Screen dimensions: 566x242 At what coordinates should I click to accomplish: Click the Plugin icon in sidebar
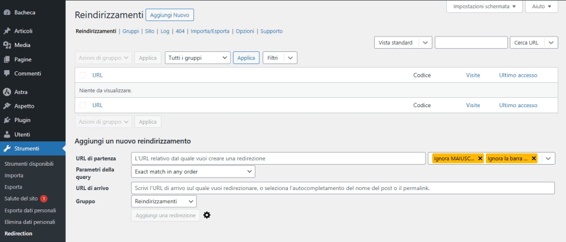point(7,120)
